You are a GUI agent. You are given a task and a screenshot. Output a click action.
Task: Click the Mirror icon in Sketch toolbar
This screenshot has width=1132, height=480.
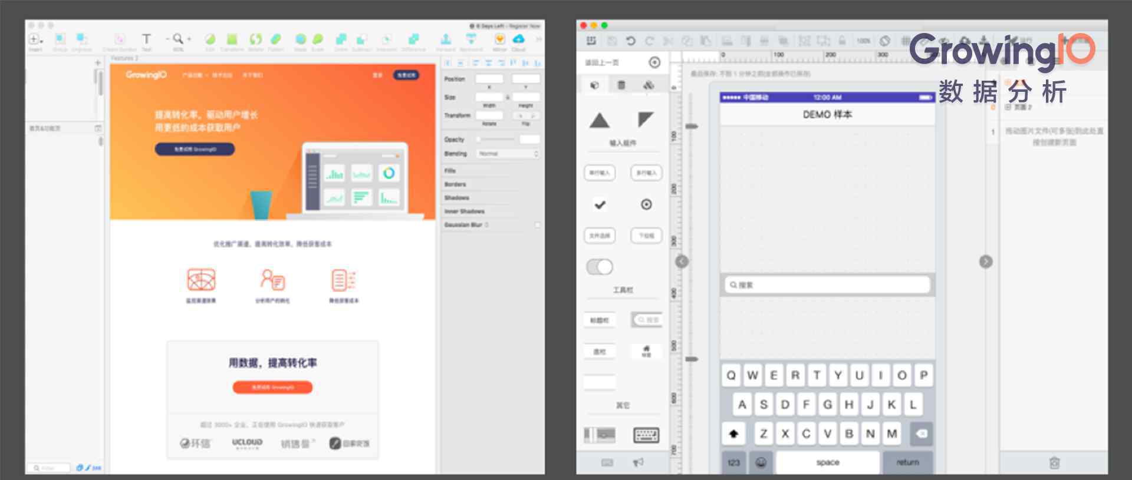(499, 39)
